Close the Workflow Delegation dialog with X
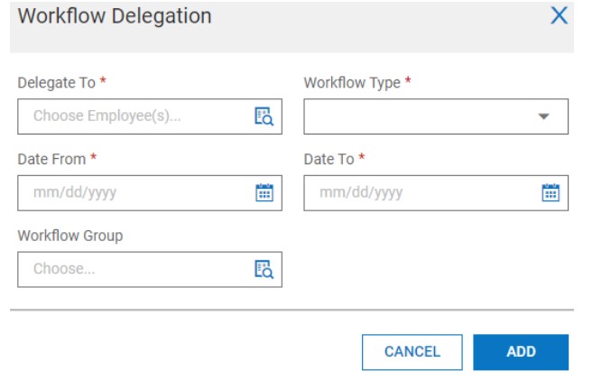Image resolution: width=602 pixels, height=381 pixels. (x=559, y=16)
